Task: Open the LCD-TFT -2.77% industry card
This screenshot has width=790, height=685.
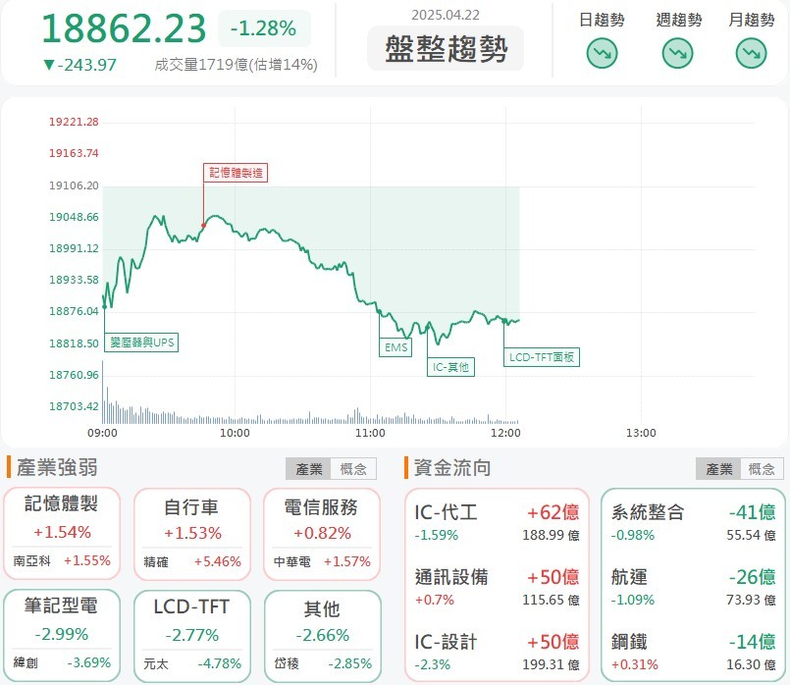Action: pos(192,636)
